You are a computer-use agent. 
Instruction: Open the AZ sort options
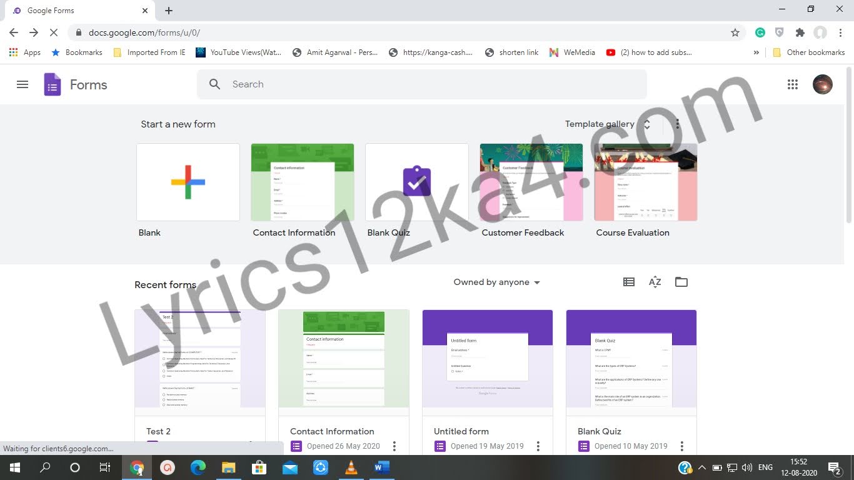(x=655, y=282)
